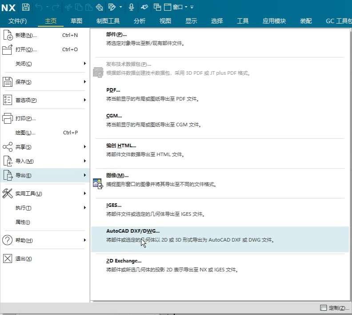Expand the 保存(S) submenu arrow
Viewport: 352px width, 315px height.
coord(85,82)
